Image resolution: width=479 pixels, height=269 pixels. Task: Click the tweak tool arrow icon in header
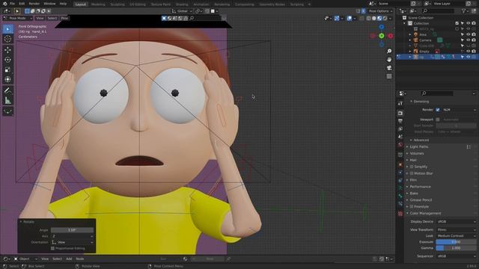(17, 11)
